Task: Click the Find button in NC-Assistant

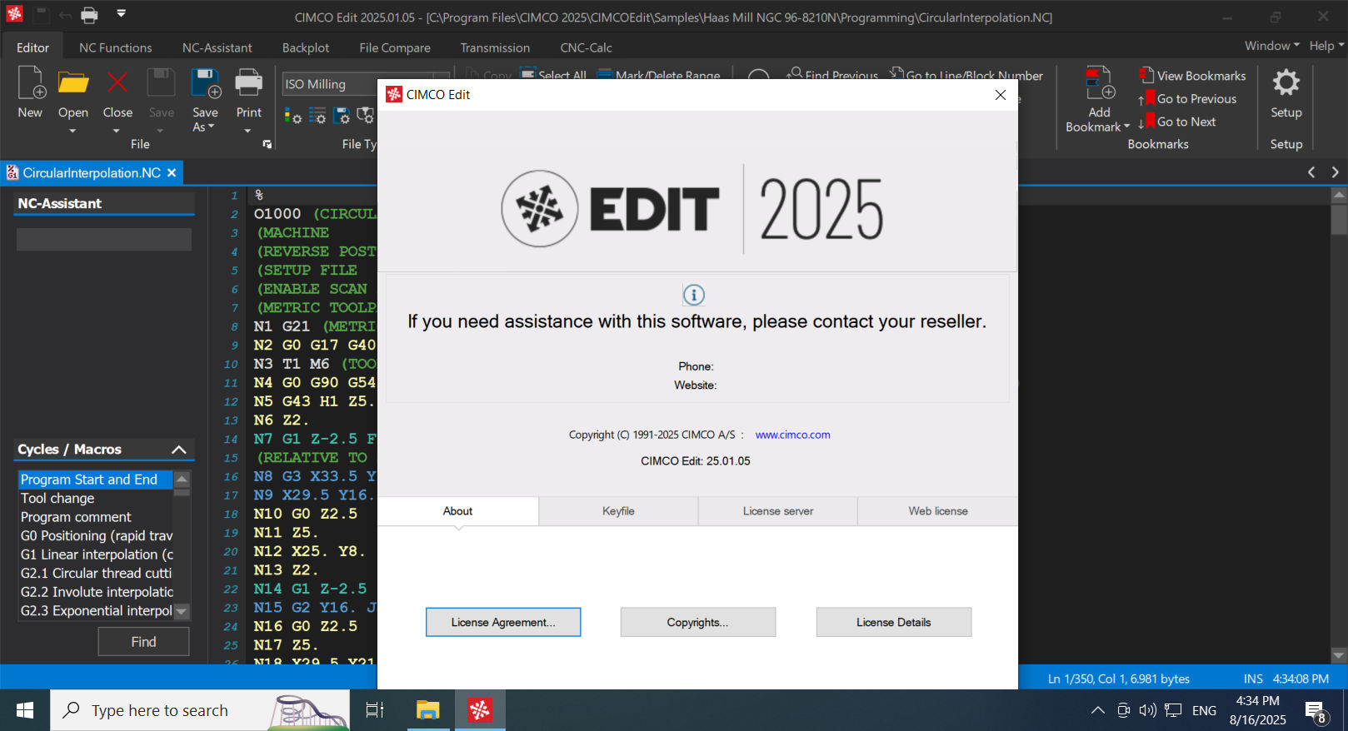Action: [x=143, y=642]
